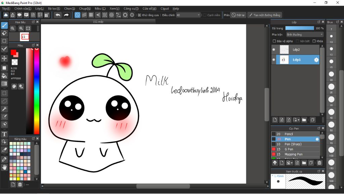The height and width of the screenshot is (194, 344).
Task: Click the canvas horizontal scrollbar thumb
Action: pyautogui.click(x=163, y=186)
